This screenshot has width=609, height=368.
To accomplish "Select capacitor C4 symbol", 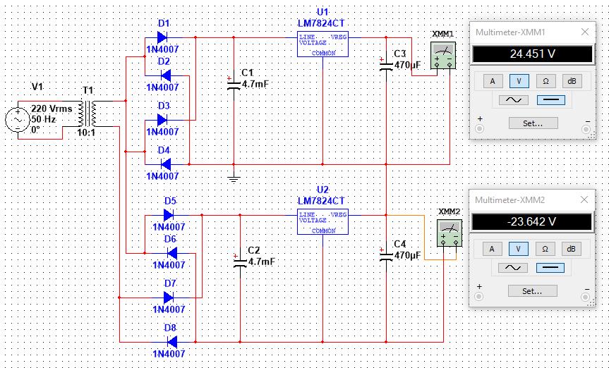I will click(386, 254).
